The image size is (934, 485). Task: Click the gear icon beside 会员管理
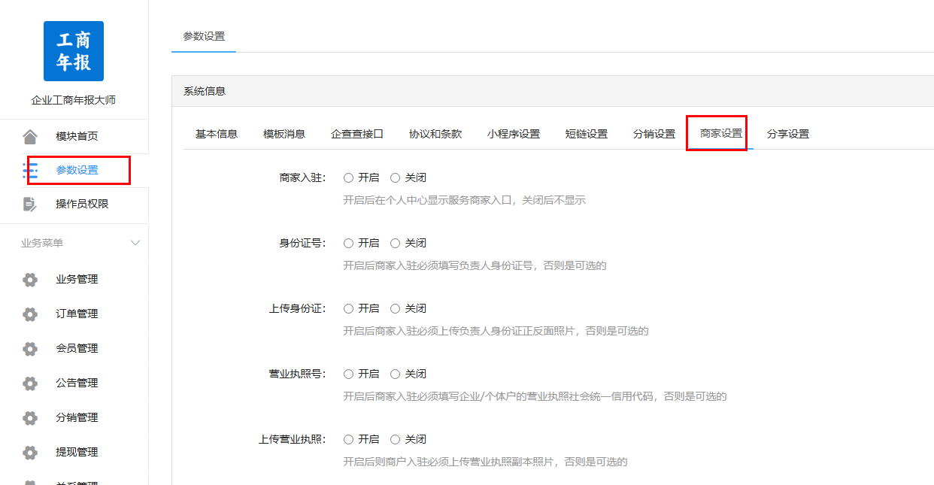30,349
